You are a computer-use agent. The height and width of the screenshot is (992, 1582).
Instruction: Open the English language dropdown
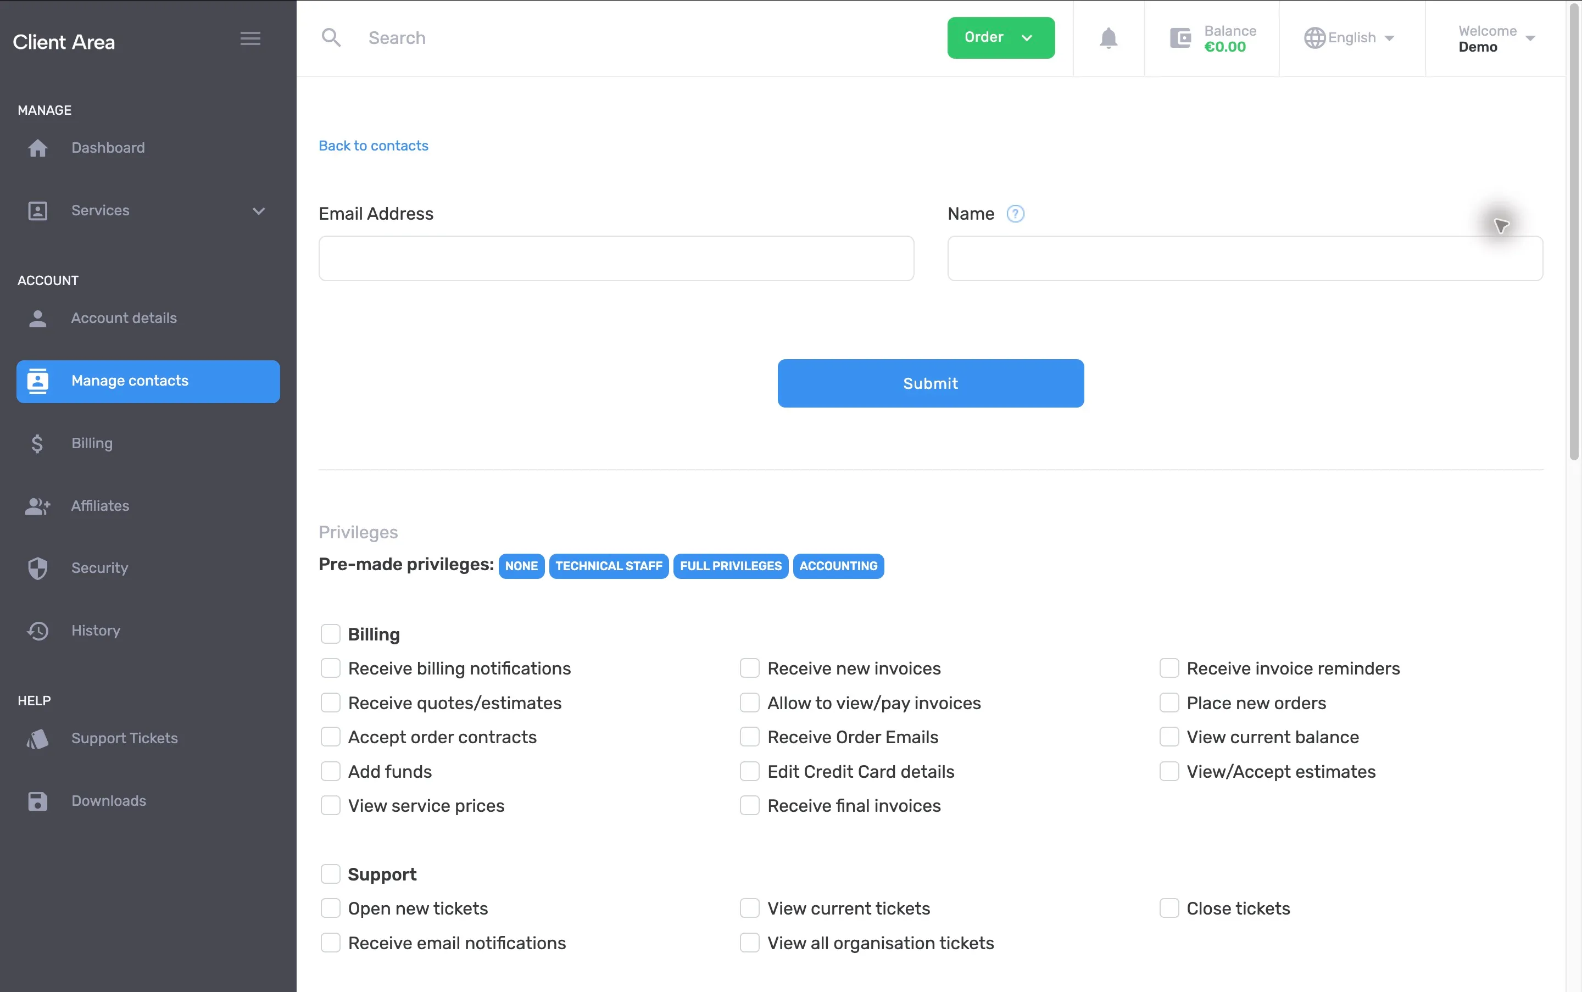tap(1349, 38)
